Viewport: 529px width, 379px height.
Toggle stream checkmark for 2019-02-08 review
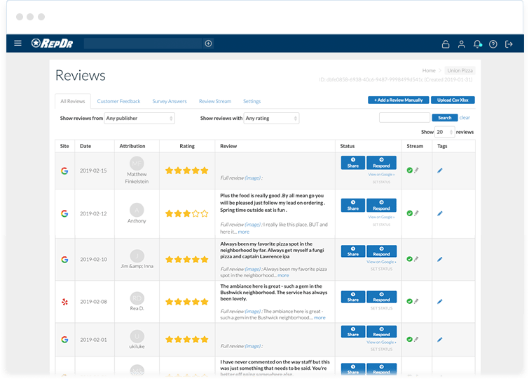coord(410,301)
